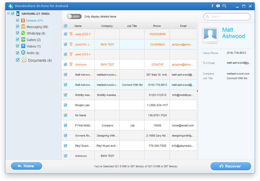Click the Facebook icon in title bar
This screenshot has width=260, height=181.
click(x=213, y=6)
